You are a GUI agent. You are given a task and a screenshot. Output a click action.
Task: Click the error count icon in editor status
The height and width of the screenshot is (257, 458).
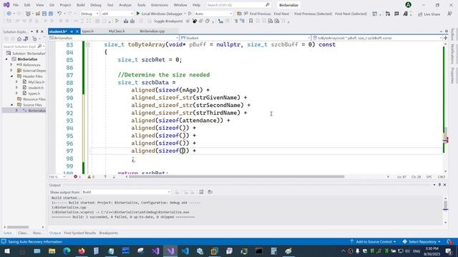(76, 176)
